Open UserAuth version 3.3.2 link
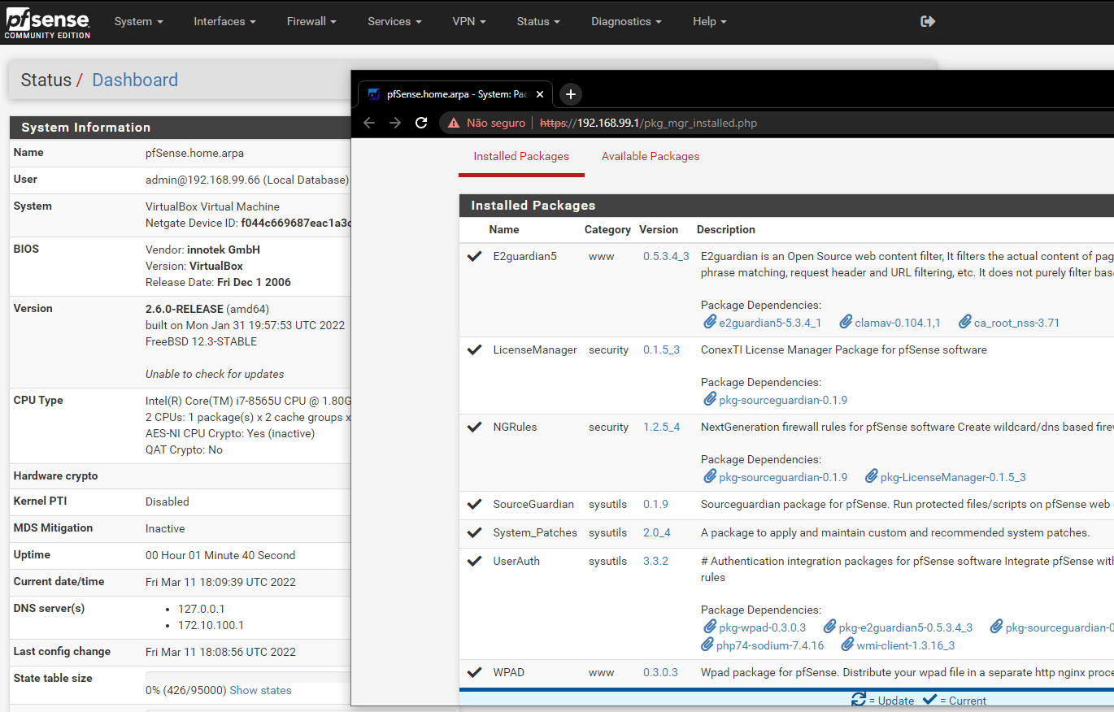Image resolution: width=1114 pixels, height=712 pixels. (x=655, y=561)
